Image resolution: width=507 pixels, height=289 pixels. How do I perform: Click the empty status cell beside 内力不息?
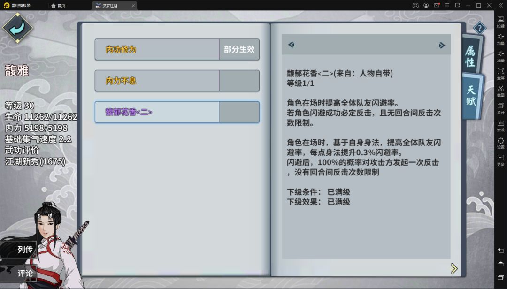click(x=239, y=81)
